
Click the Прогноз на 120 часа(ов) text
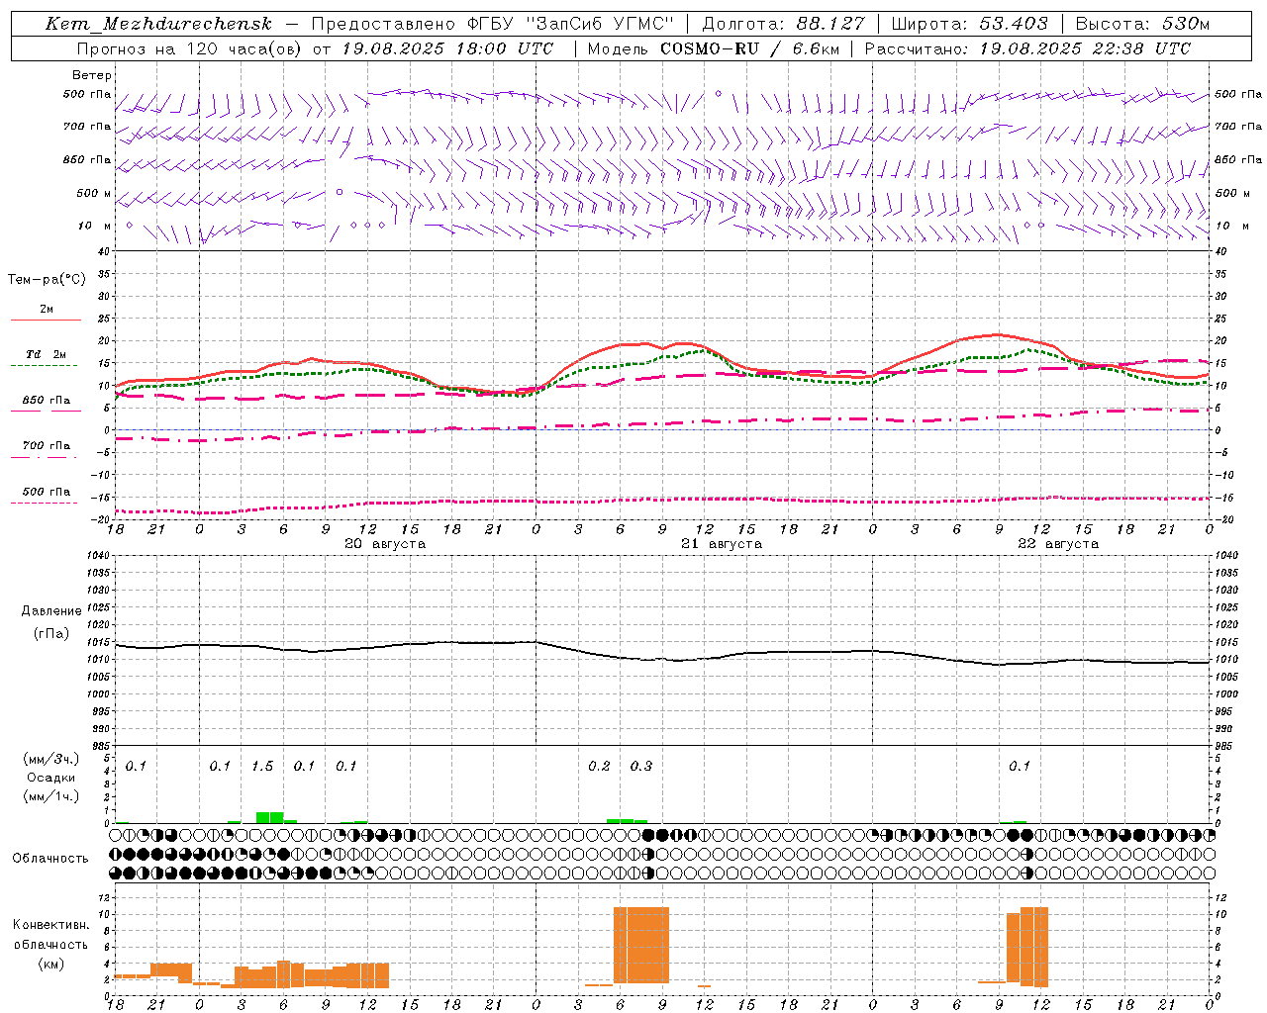[x=190, y=48]
